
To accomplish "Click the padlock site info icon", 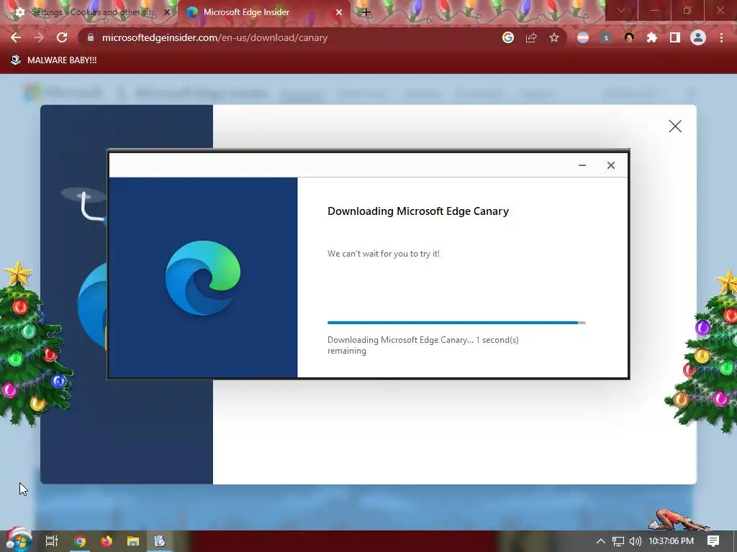I will click(90, 37).
